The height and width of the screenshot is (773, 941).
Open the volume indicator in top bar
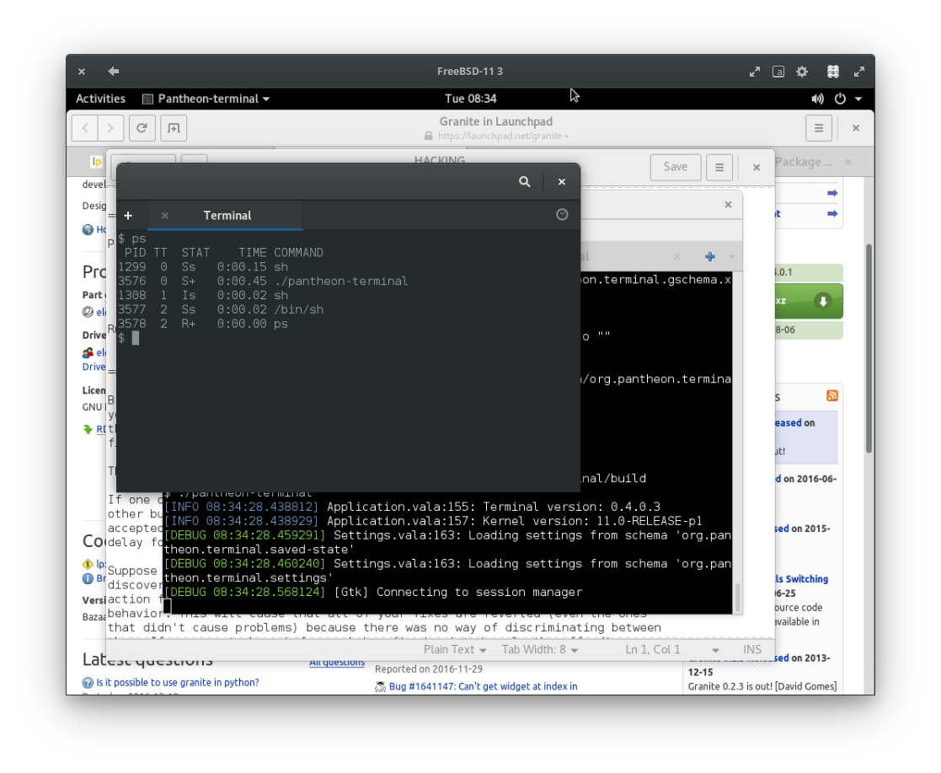point(817,99)
